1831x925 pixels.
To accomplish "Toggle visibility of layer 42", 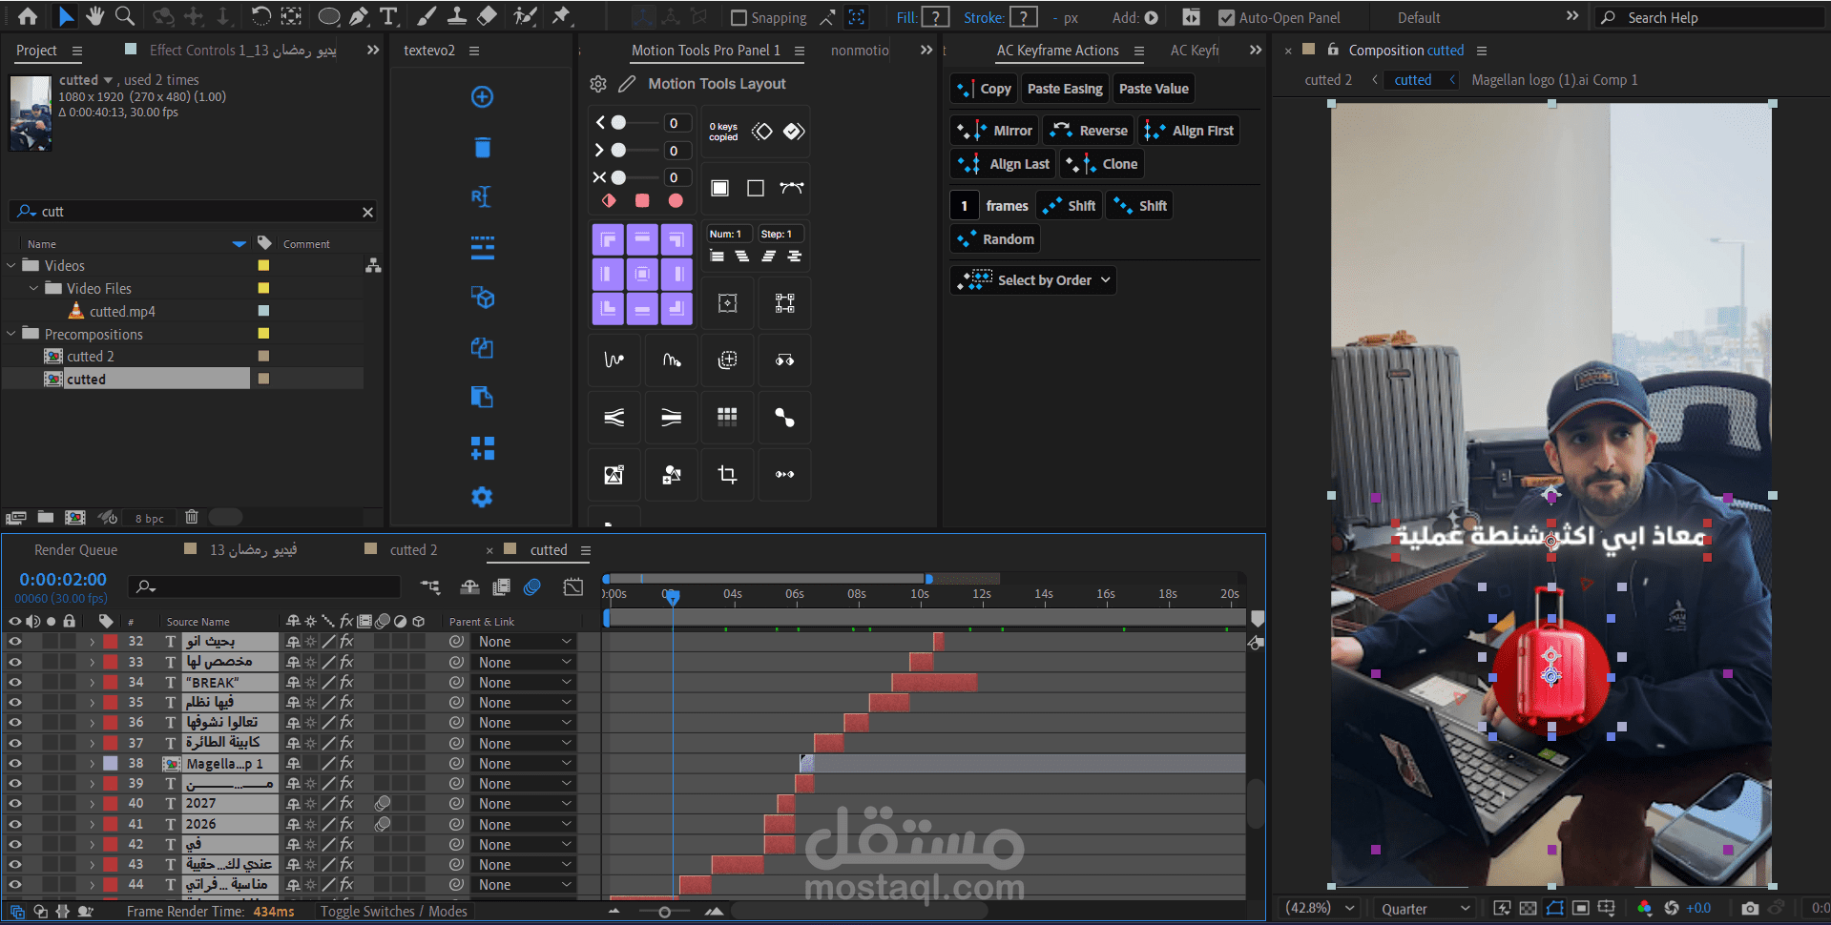I will (x=15, y=844).
